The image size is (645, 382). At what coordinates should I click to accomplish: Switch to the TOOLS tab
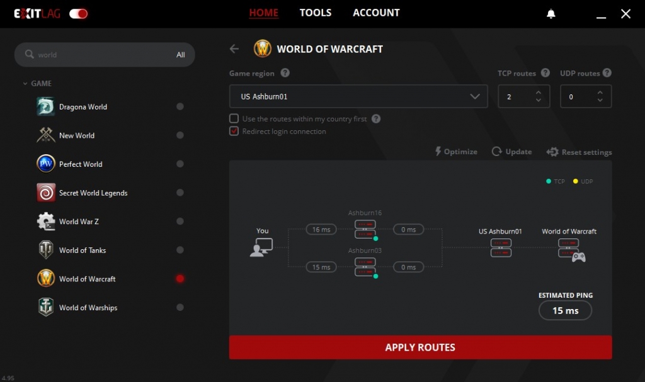tap(315, 13)
